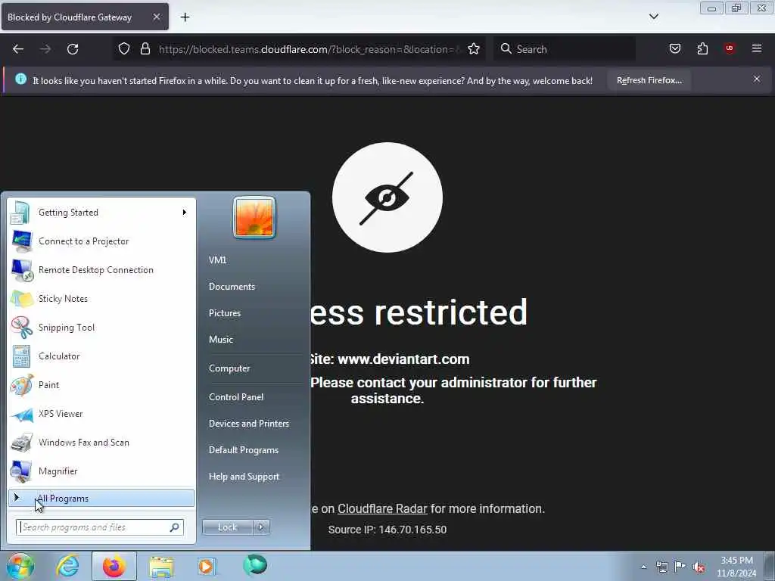Viewport: 775px width, 581px height.
Task: Open Action Center flag tray icon
Action: [680, 567]
